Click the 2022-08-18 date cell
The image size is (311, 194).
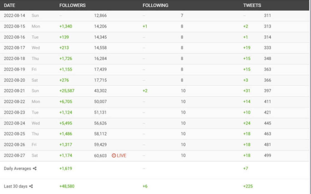point(14,59)
